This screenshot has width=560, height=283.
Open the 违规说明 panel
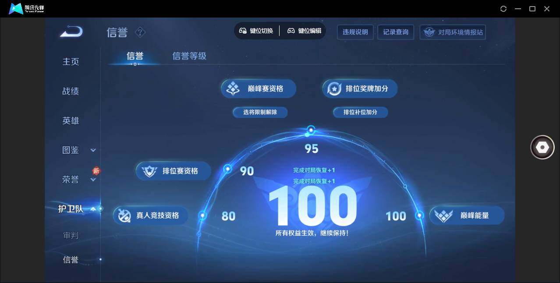point(355,32)
